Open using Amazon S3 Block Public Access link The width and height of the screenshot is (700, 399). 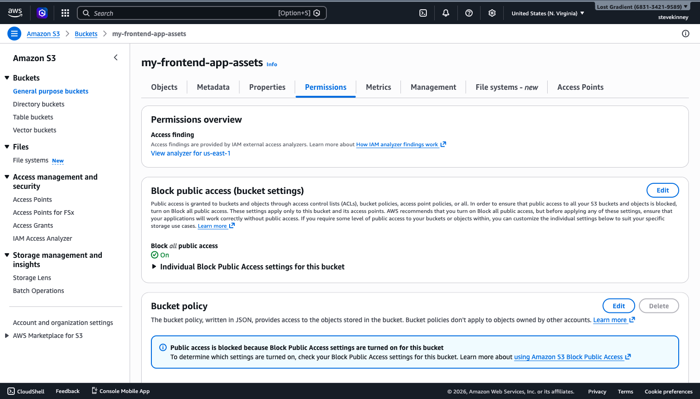tap(573, 357)
